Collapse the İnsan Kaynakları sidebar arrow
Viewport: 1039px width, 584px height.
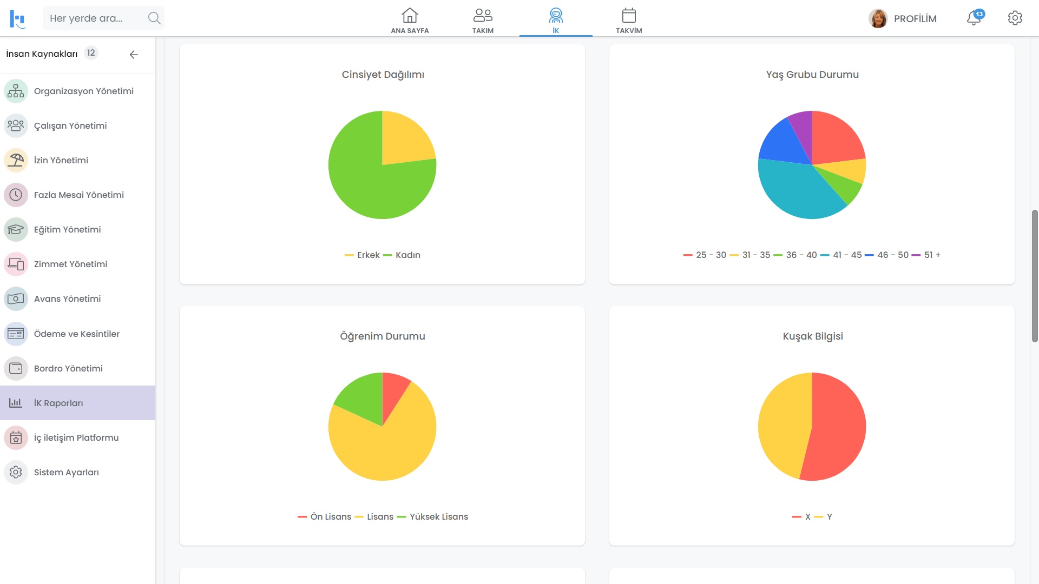coord(134,54)
